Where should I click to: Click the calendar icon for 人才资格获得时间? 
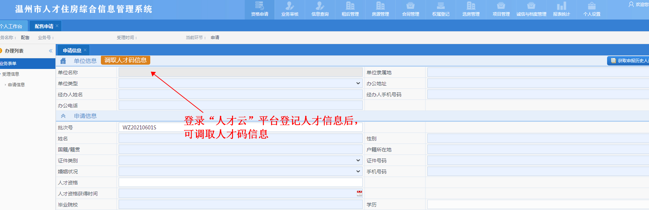pyautogui.click(x=359, y=193)
